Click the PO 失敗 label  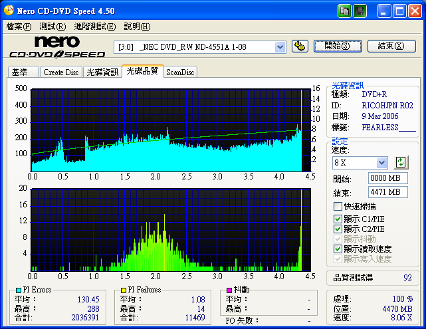pos(241,321)
